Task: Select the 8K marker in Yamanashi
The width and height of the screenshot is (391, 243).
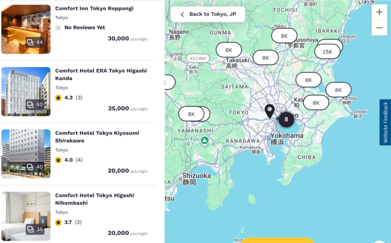Action: [191, 114]
